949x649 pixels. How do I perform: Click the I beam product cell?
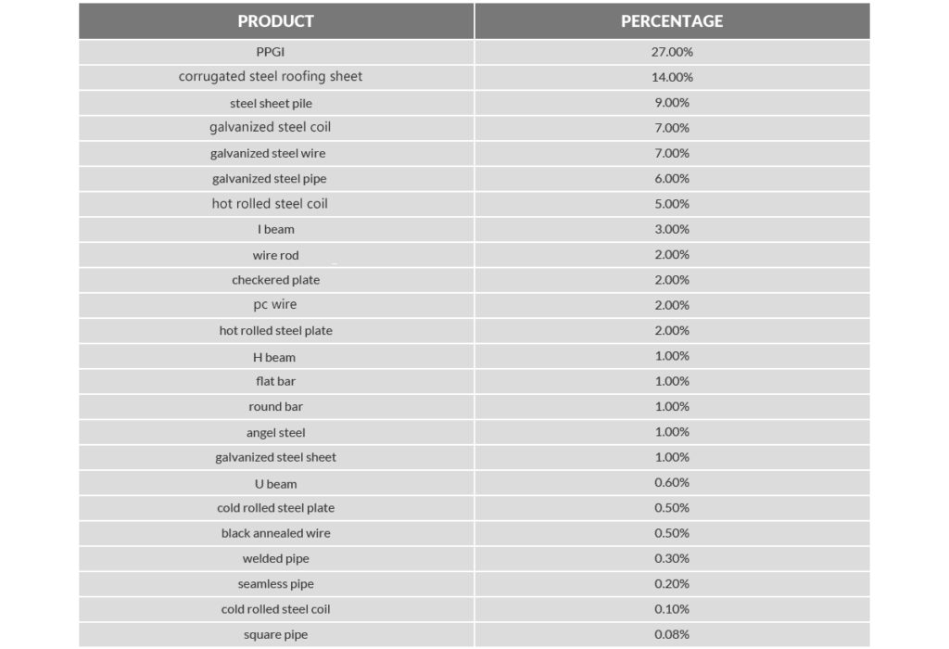275,229
